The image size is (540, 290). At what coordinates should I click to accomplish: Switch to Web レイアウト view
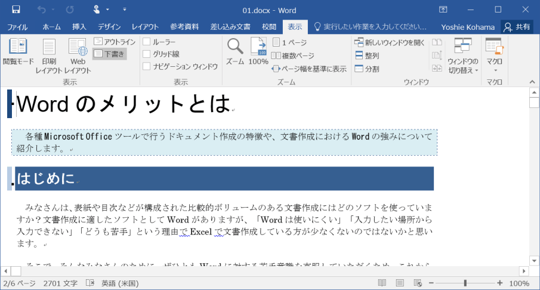pyautogui.click(x=78, y=56)
